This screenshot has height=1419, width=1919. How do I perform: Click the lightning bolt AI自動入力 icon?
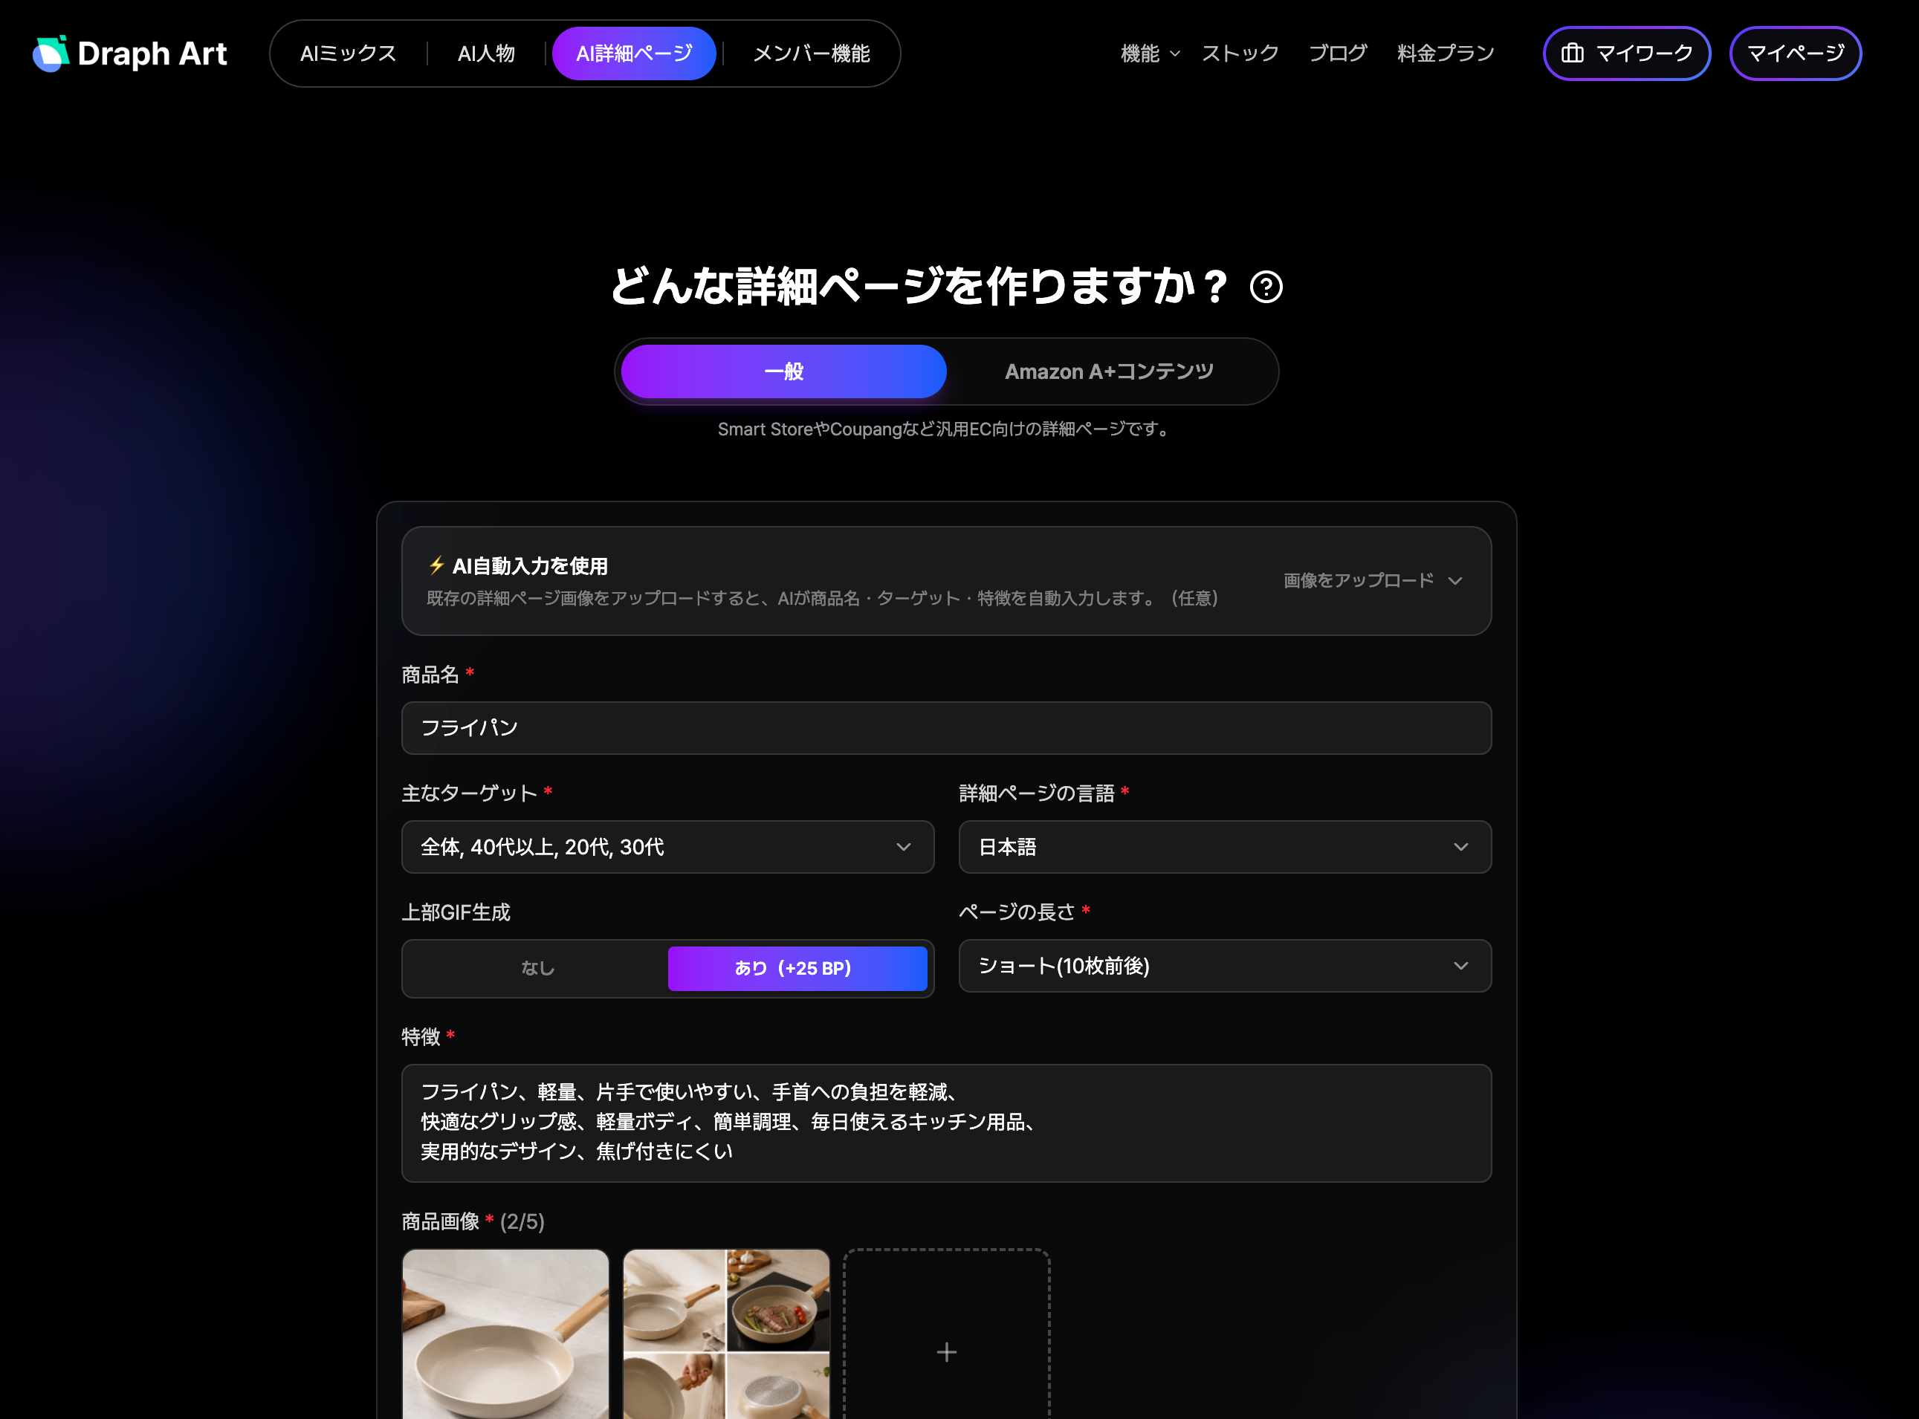point(436,565)
